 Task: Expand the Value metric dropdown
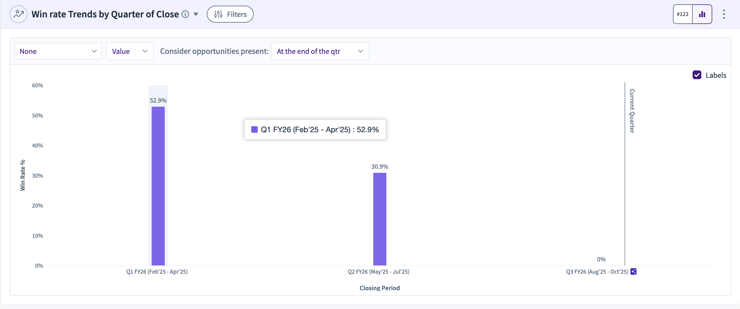point(130,51)
